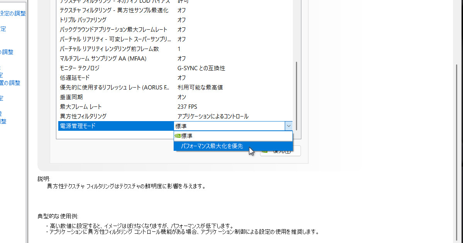This screenshot has height=243, width=463.
Task: Collapse the 電源管理モード dropdown arrow
Action: pos(288,126)
